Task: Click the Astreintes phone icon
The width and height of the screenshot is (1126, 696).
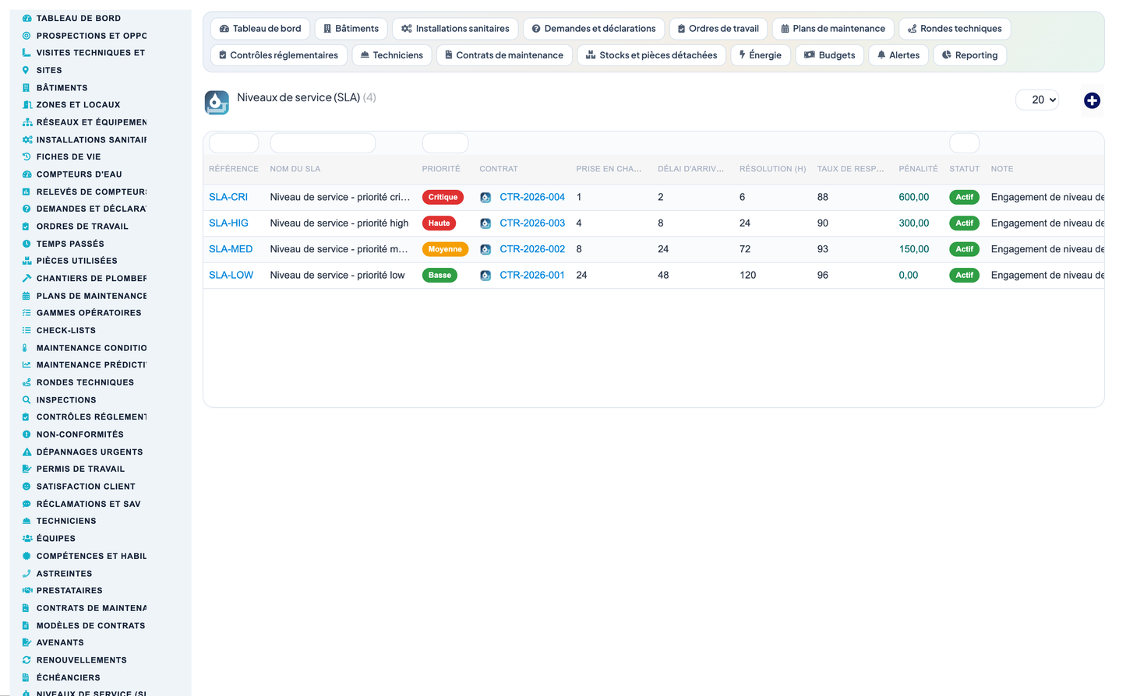Action: (x=26, y=574)
